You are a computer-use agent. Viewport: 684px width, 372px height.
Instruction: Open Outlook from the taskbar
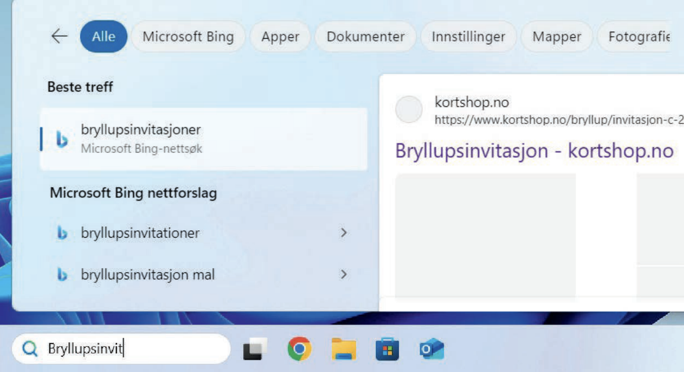tap(431, 349)
